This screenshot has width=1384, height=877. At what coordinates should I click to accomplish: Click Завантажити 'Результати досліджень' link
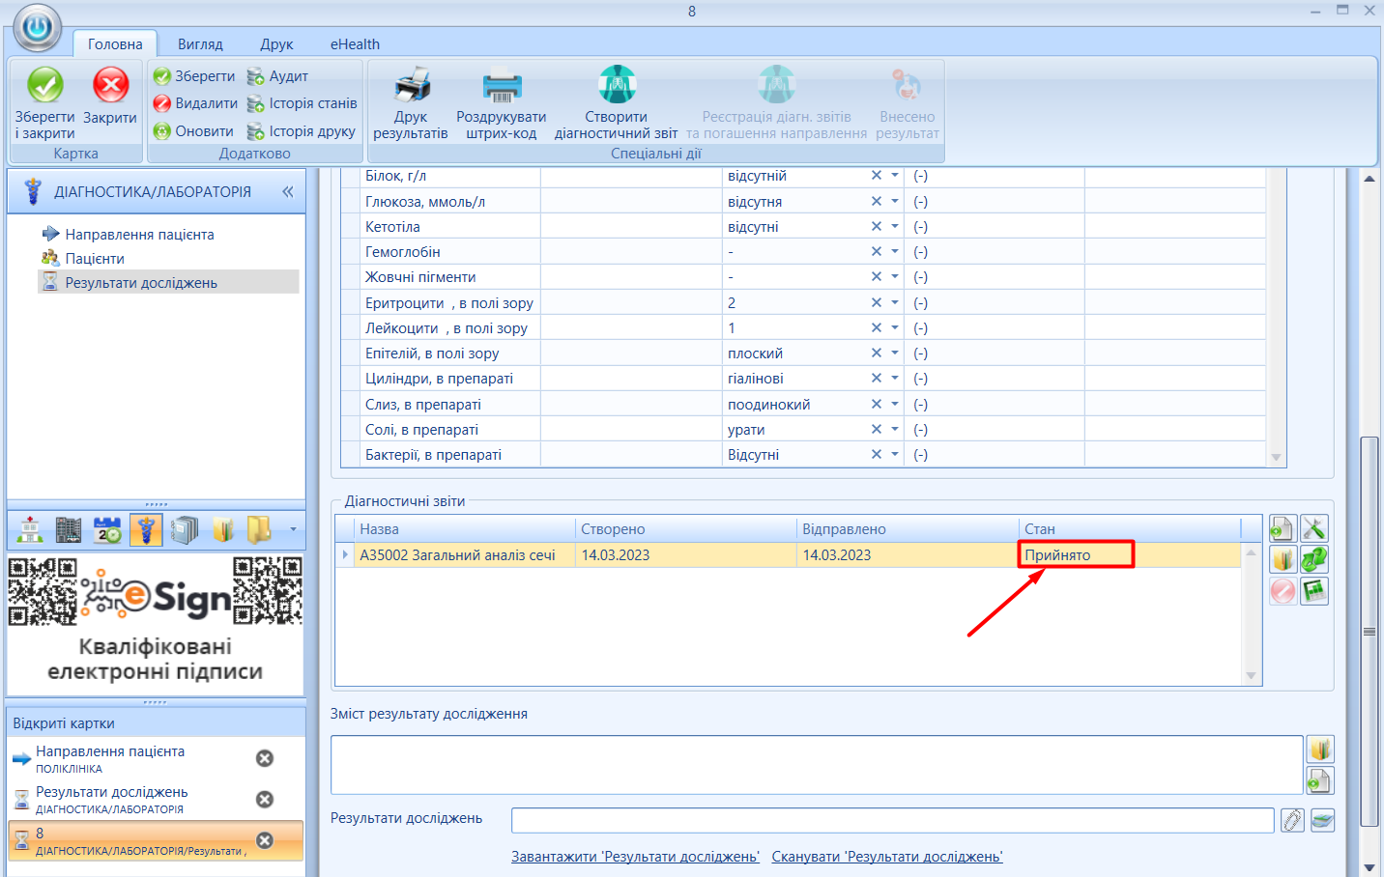635,857
